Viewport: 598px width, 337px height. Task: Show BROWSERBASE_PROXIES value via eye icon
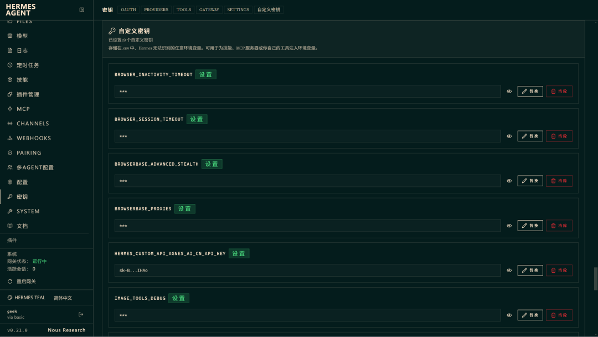pyautogui.click(x=509, y=226)
